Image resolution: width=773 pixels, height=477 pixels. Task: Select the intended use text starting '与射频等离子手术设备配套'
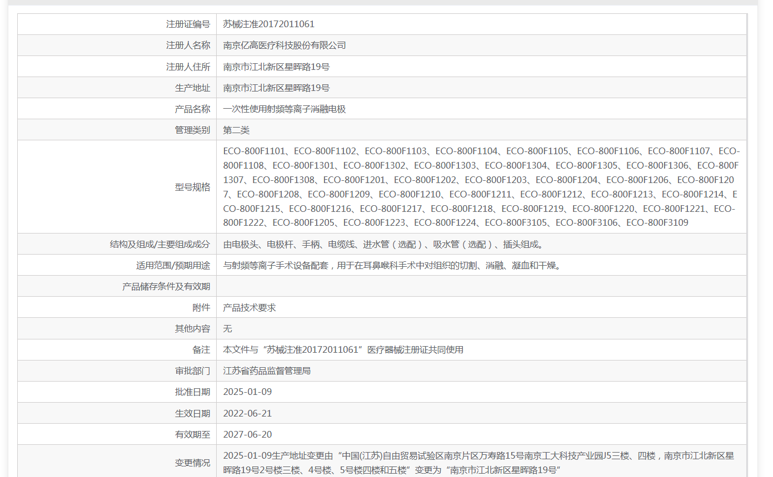pos(393,265)
